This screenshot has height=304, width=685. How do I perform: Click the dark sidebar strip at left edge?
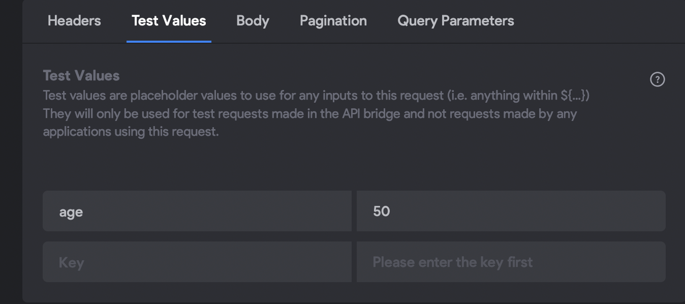(x=11, y=153)
